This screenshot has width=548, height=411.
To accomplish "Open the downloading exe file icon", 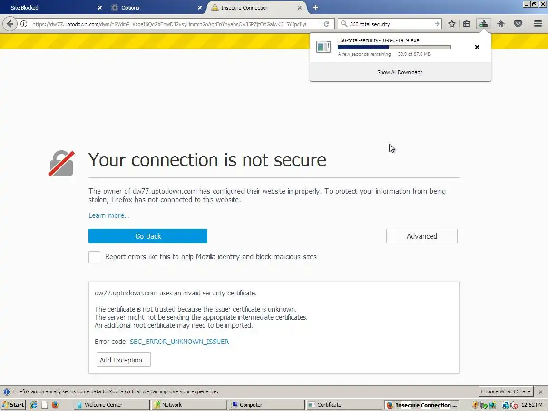I will [x=323, y=47].
